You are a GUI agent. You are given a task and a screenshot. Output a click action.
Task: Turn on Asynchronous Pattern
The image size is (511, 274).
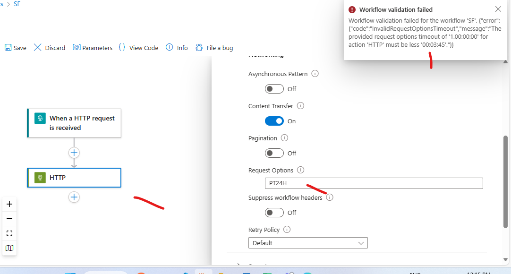(274, 89)
